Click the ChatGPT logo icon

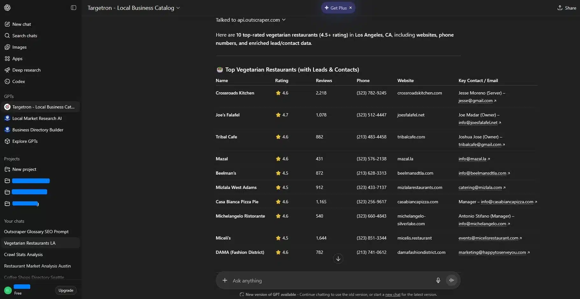[7, 8]
